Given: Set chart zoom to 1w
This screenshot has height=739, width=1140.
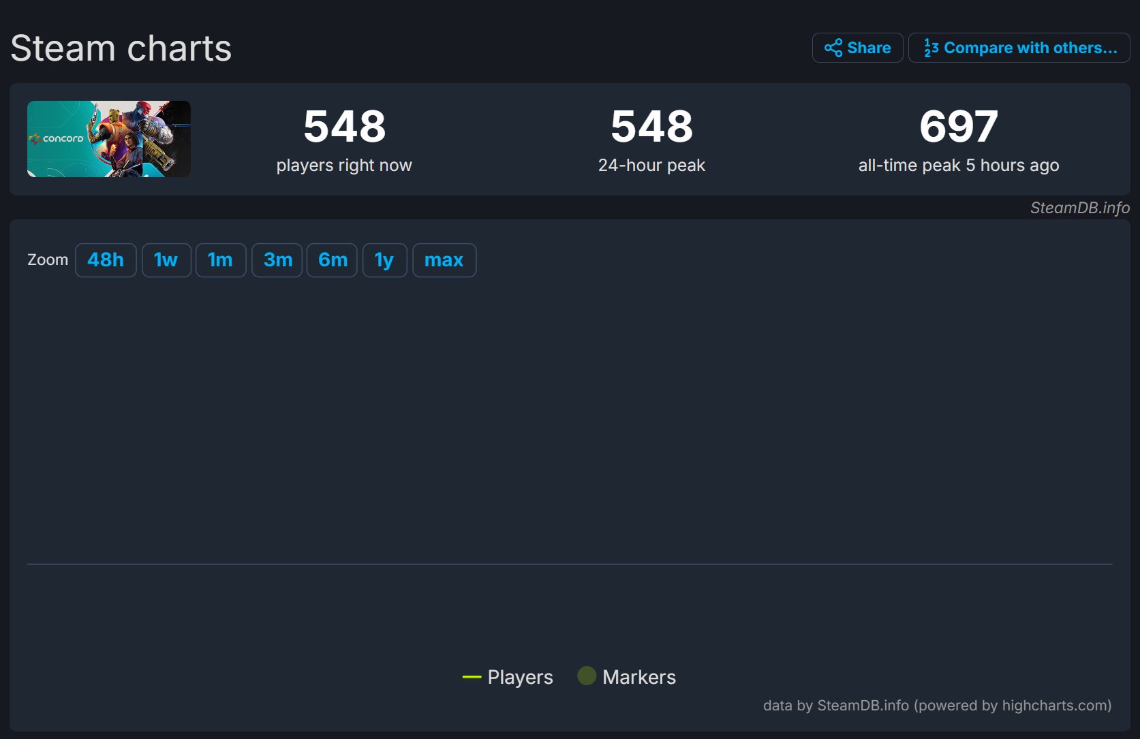Looking at the screenshot, I should [x=166, y=260].
